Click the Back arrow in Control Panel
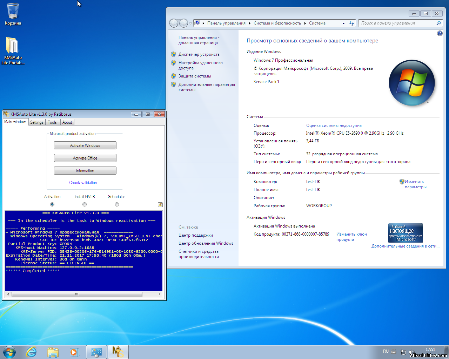The image size is (449, 359). point(174,23)
